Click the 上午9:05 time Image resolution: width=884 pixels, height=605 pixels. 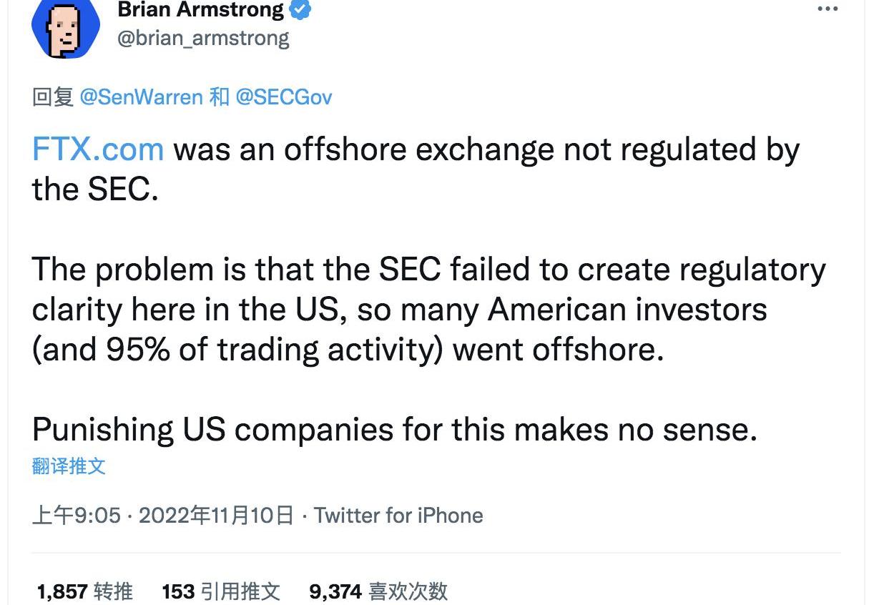point(77,516)
